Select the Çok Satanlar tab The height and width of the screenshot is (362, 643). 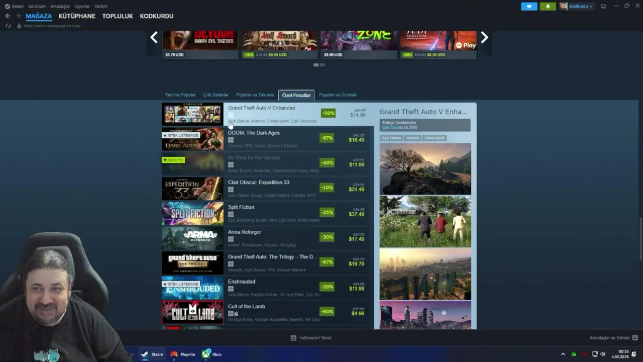(216, 95)
